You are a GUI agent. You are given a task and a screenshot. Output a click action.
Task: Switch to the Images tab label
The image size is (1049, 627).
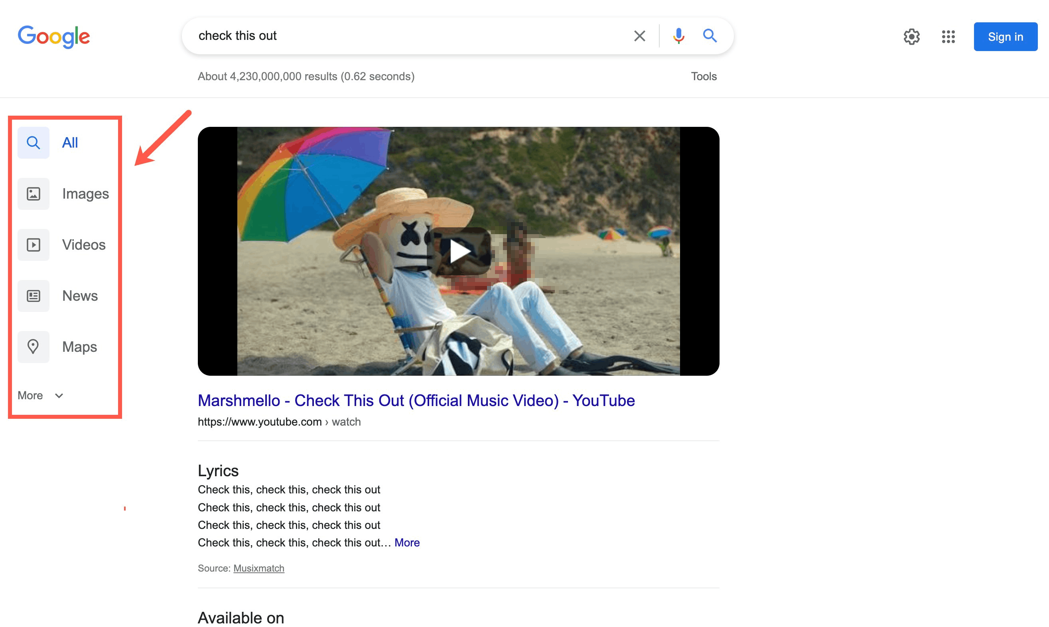pos(85,194)
